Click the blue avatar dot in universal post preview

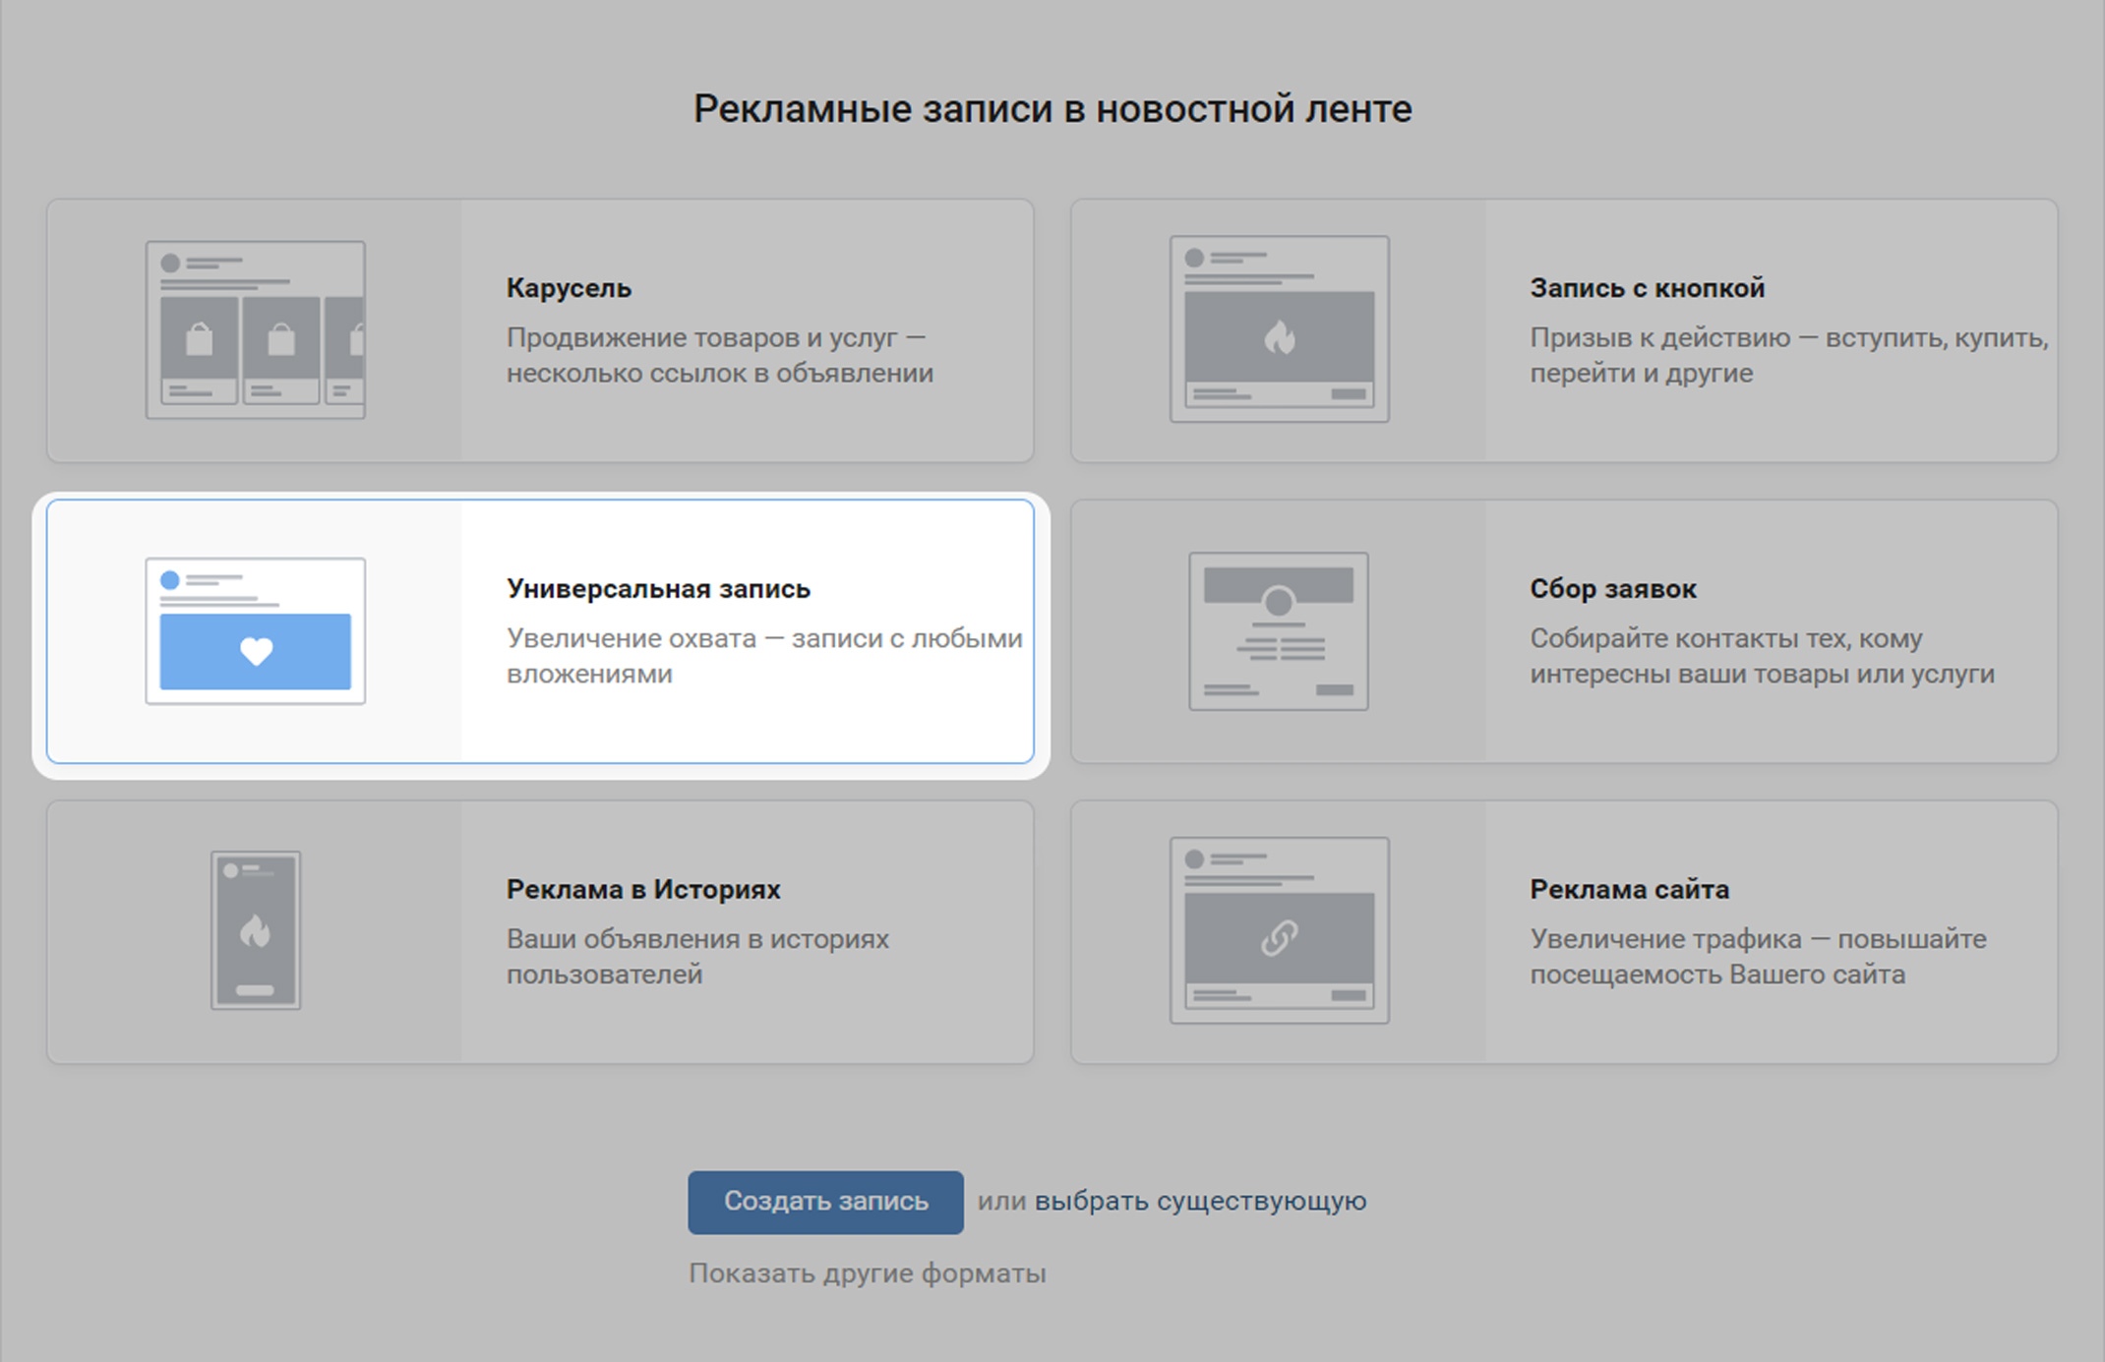170,580
